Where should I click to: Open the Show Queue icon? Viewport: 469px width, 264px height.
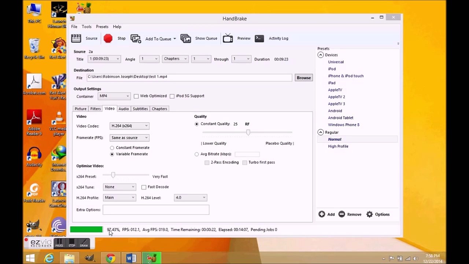[x=186, y=38]
